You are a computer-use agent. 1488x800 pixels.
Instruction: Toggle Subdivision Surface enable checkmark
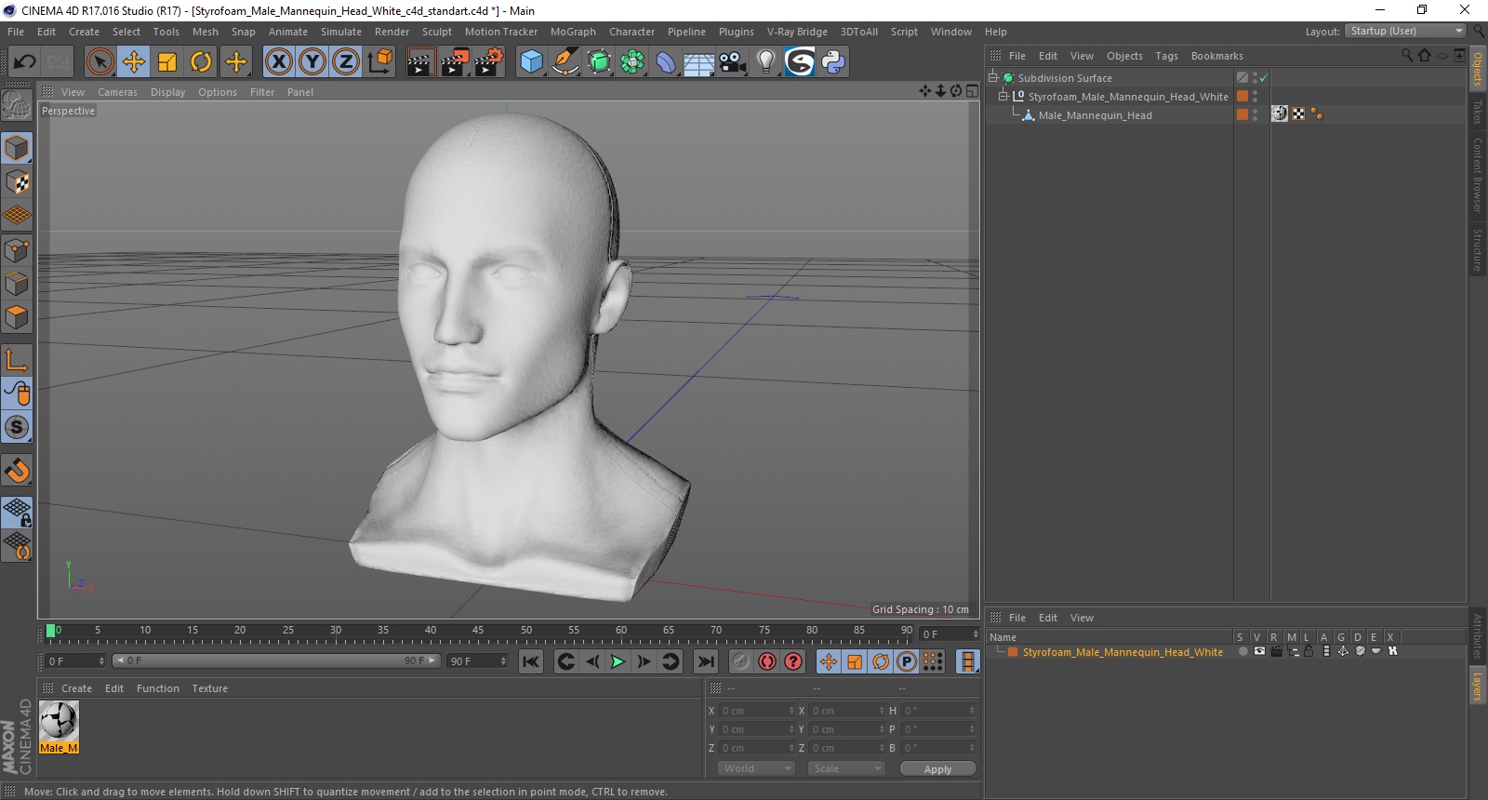coord(1264,78)
